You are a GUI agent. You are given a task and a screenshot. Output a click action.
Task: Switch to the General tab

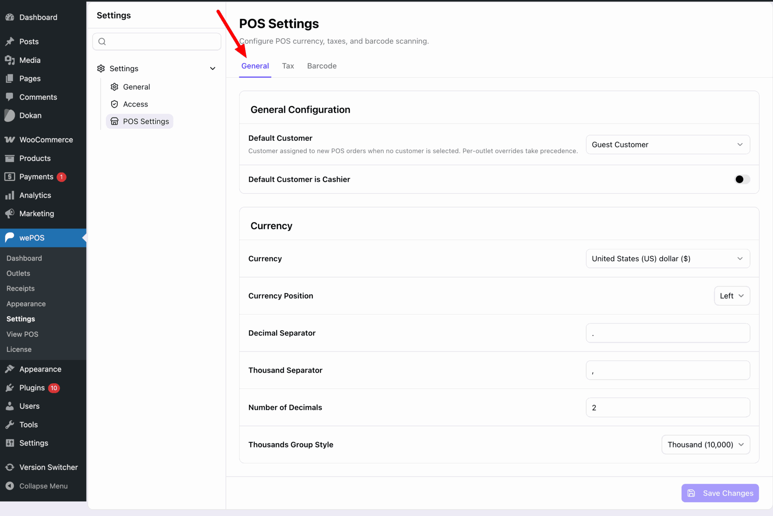[255, 66]
